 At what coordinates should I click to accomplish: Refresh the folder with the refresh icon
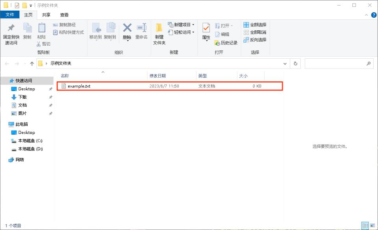pos(296,63)
